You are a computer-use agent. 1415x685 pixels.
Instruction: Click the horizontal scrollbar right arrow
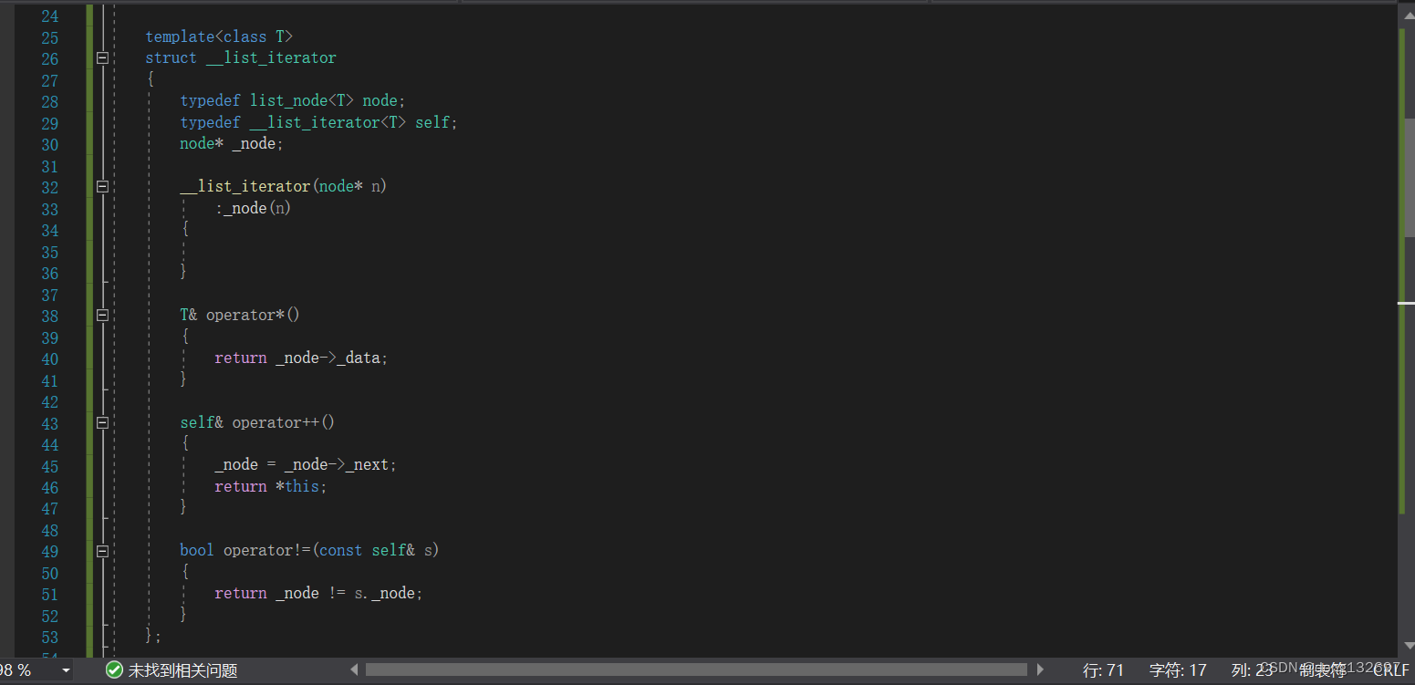(x=1040, y=670)
